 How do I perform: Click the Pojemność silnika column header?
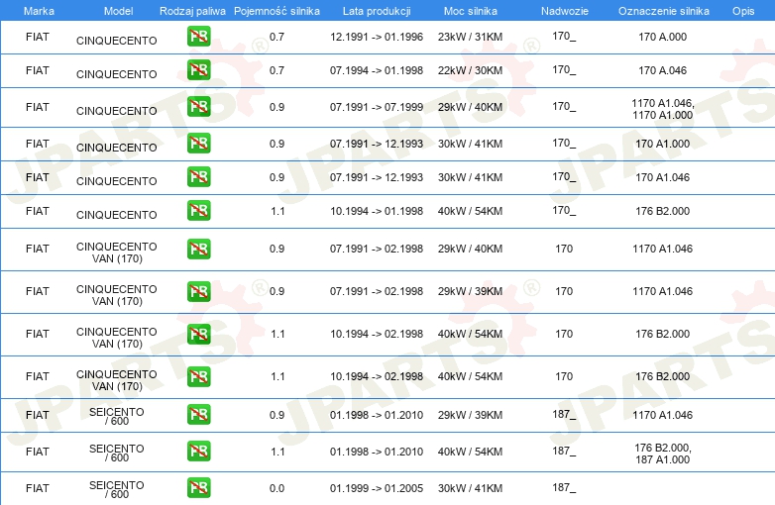pos(277,11)
